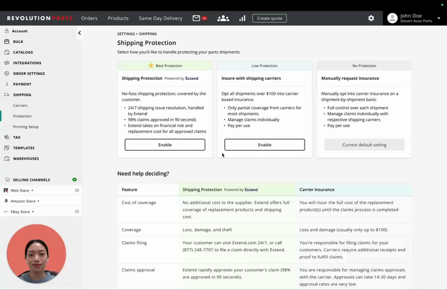The image size is (447, 290).
Task: Click the Feature column header
Action: [x=129, y=190]
